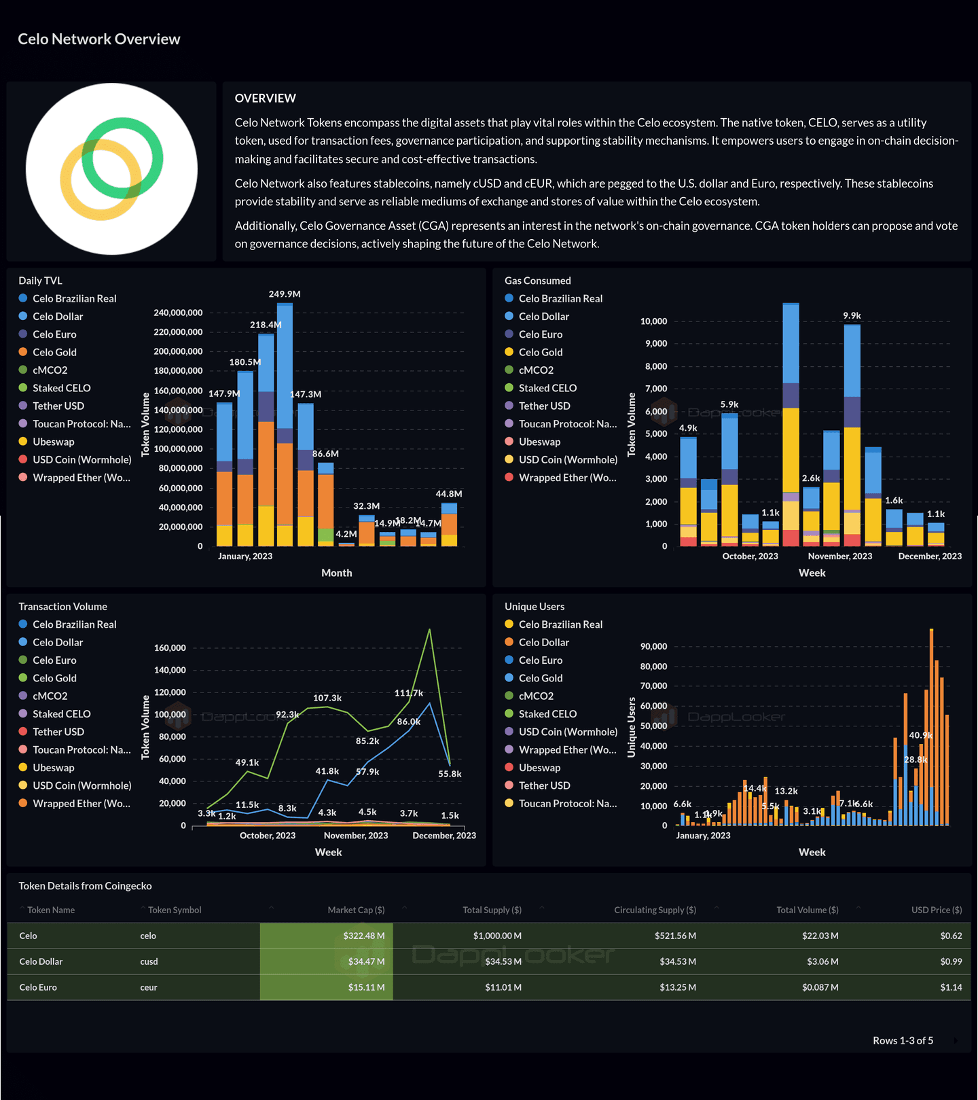Sort table by Market Cap ($) column
Viewport: 978px width, 1100px height.
click(x=356, y=910)
